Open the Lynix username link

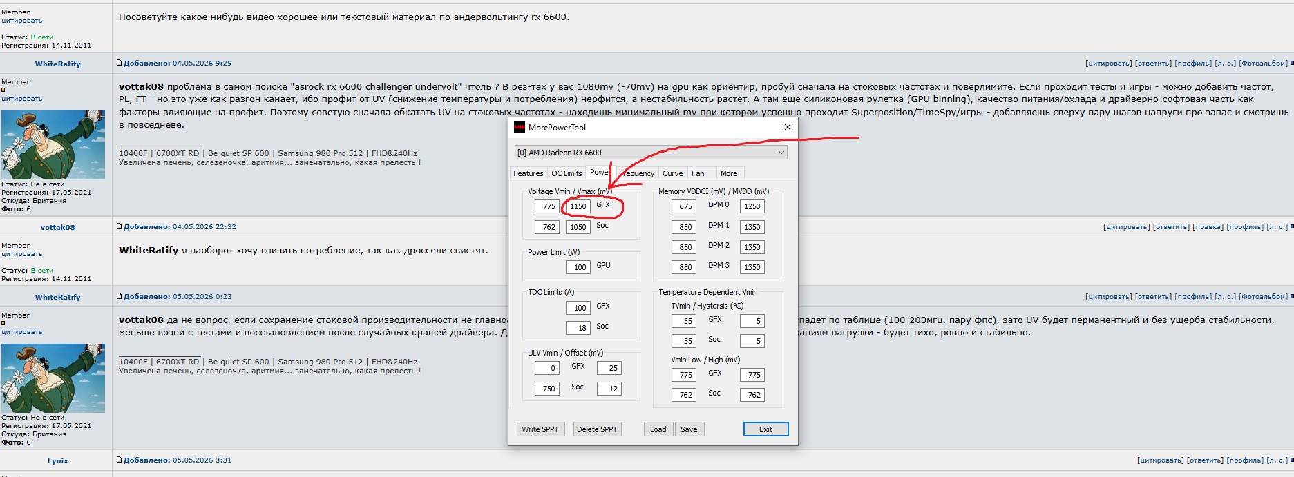(x=58, y=460)
